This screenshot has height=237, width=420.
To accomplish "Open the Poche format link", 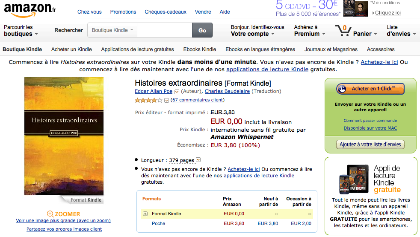I will pyautogui.click(x=158, y=224).
